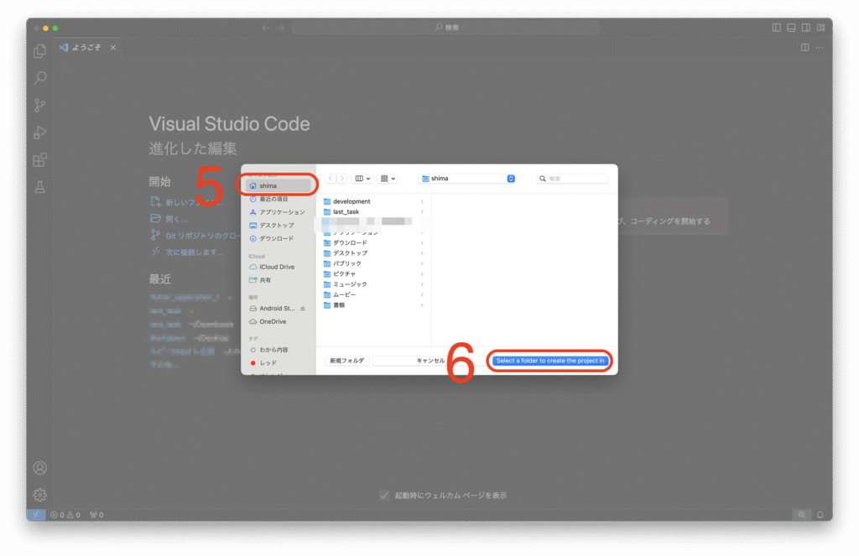
Task: Expand the 書類 folder chevron
Action: click(x=422, y=305)
